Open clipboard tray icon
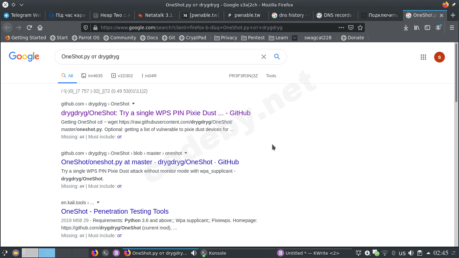Viewport: 459px width, 258px height. click(420, 253)
